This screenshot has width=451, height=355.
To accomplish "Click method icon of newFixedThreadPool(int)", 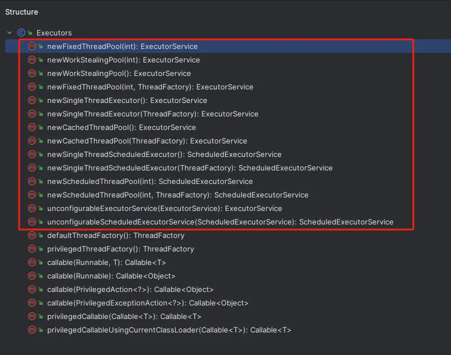I will pyautogui.click(x=32, y=46).
